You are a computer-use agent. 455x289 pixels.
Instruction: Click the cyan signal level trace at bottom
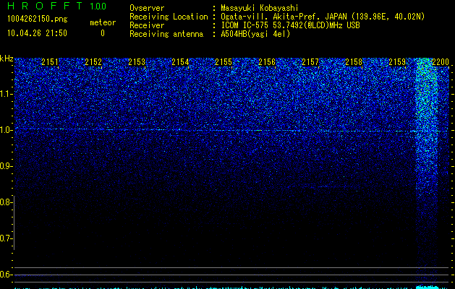tap(231, 288)
